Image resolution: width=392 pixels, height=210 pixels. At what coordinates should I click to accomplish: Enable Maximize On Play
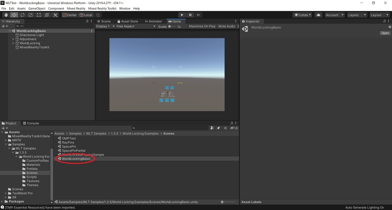pos(202,26)
